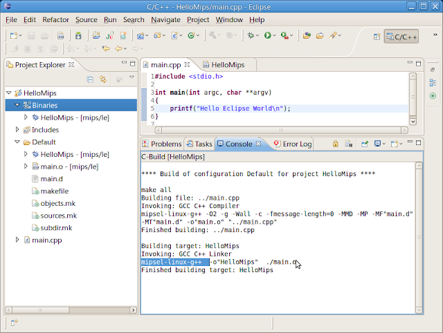Viewport: 443px width, 333px height.
Task: Collapse the Binaries folder
Action: [17, 105]
